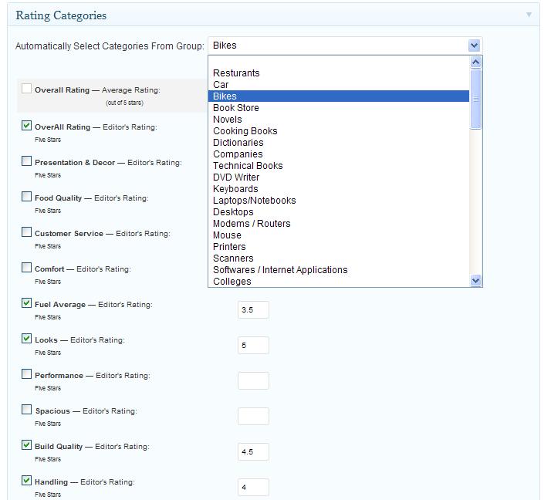Select Scanners option

click(339, 258)
